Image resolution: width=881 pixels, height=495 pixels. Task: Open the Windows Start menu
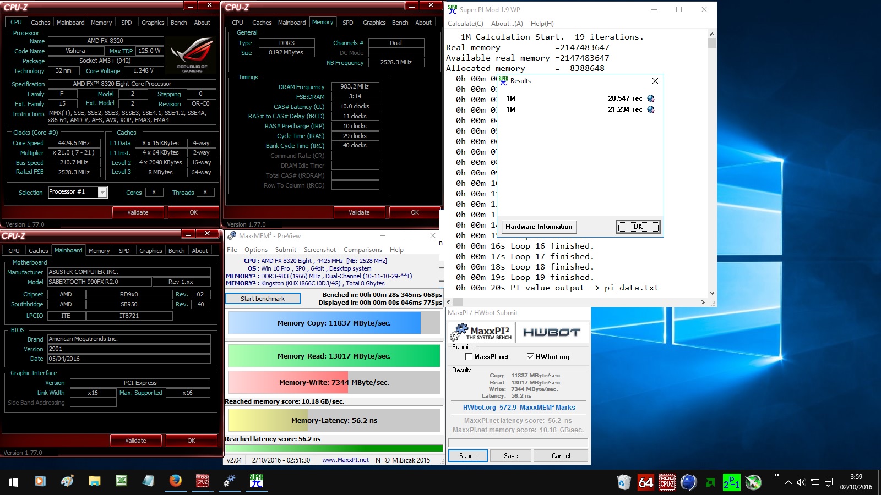pos(13,482)
